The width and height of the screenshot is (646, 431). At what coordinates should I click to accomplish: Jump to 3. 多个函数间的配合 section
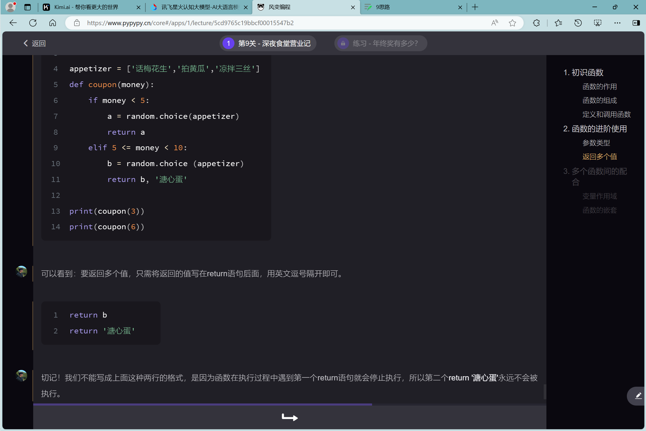coord(595,177)
